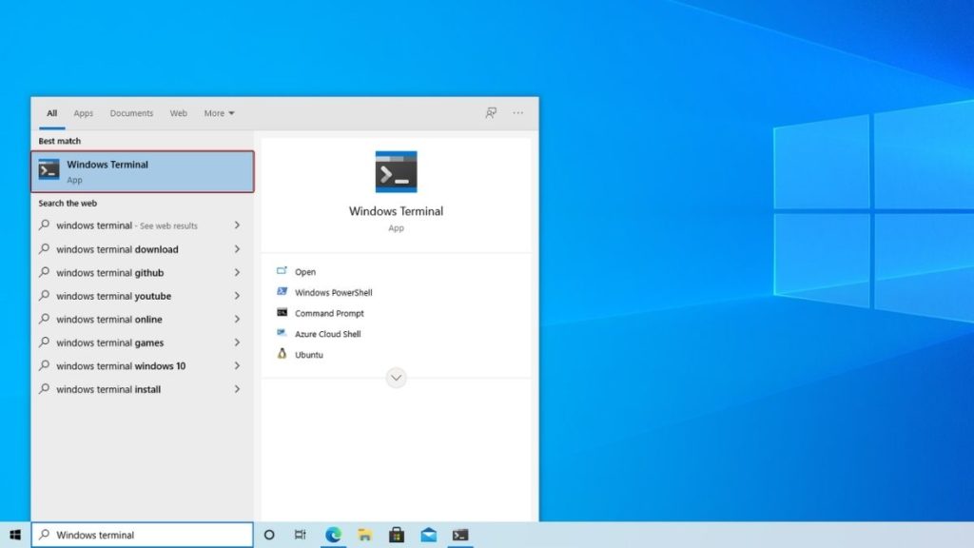Click Open to launch Windows Terminal
The image size is (974, 548).
click(306, 271)
